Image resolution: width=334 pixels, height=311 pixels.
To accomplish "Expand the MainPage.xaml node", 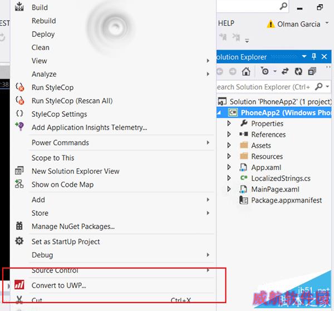I will point(229,189).
